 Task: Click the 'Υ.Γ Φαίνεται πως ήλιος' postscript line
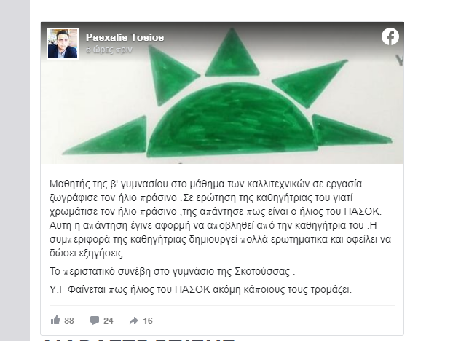(x=200, y=290)
